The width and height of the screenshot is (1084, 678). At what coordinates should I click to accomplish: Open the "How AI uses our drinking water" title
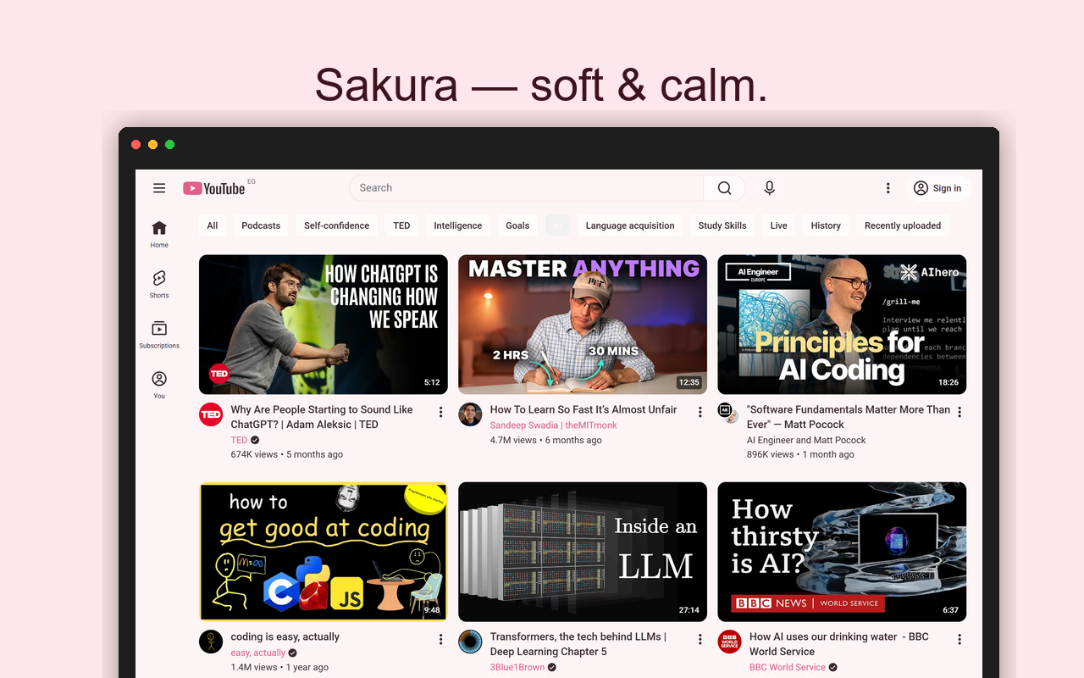pyautogui.click(x=839, y=644)
